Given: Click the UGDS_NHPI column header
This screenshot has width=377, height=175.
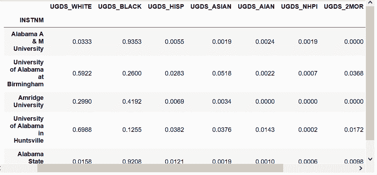Looking at the screenshot, I should [x=299, y=7].
